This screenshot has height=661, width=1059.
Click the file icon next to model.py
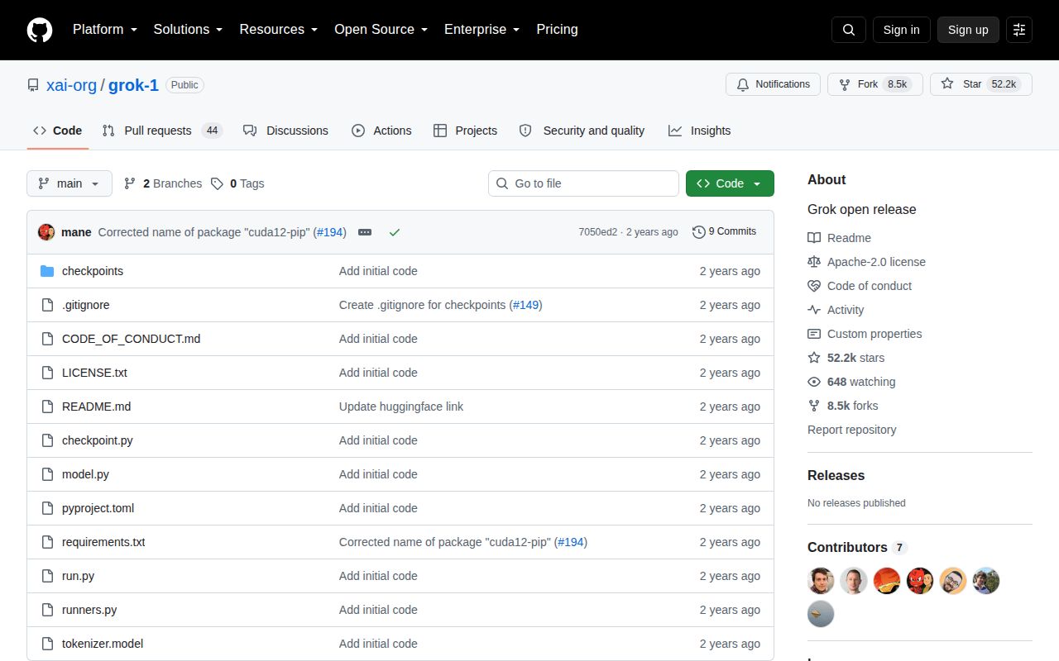(47, 474)
